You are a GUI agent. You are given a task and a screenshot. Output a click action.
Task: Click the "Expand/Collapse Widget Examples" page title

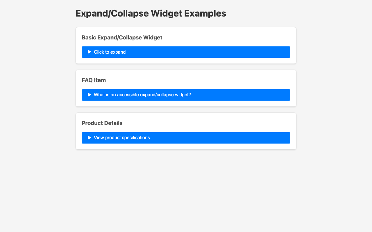point(151,13)
